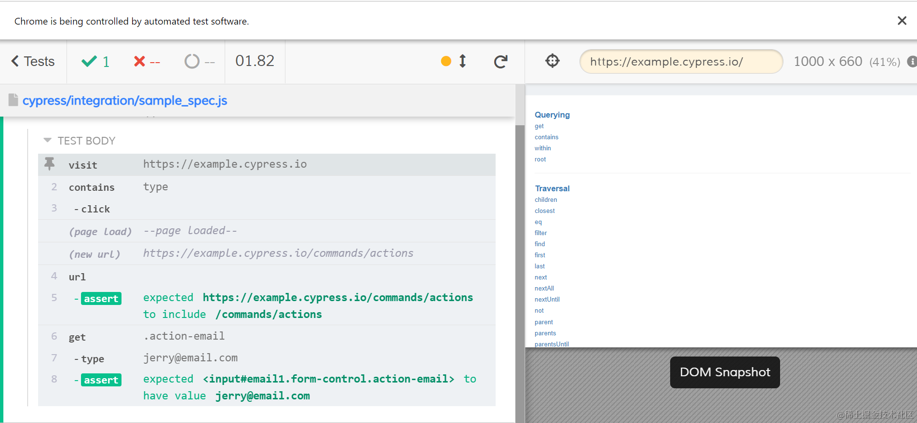Open the eq traversal link
917x423 pixels.
(538, 222)
